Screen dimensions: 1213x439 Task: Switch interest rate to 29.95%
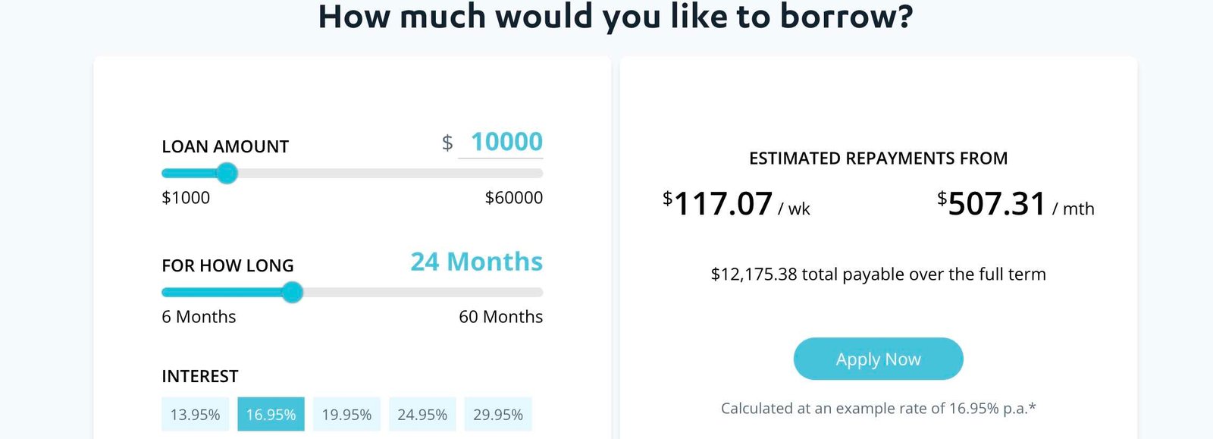498,415
